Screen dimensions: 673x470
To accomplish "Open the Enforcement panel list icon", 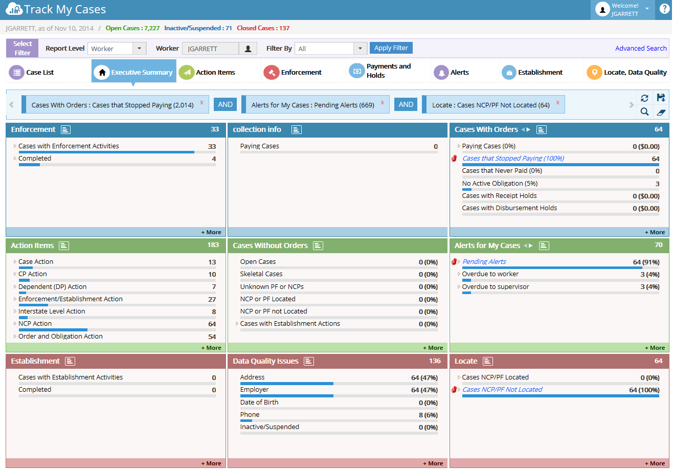I will [65, 130].
